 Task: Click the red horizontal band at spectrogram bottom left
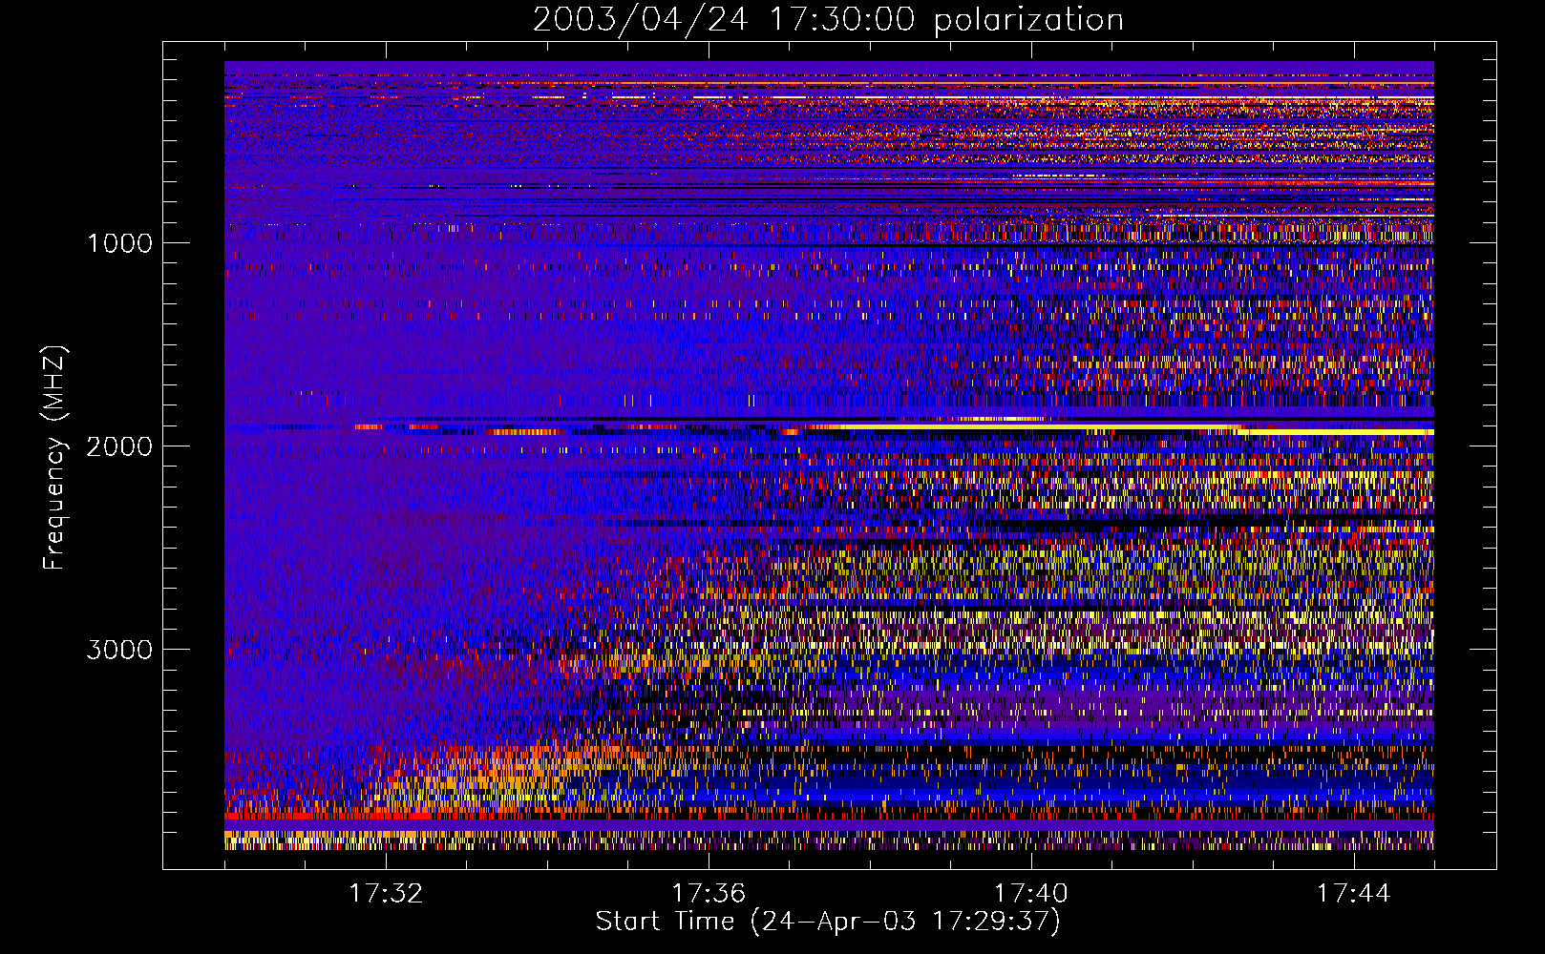click(x=329, y=816)
